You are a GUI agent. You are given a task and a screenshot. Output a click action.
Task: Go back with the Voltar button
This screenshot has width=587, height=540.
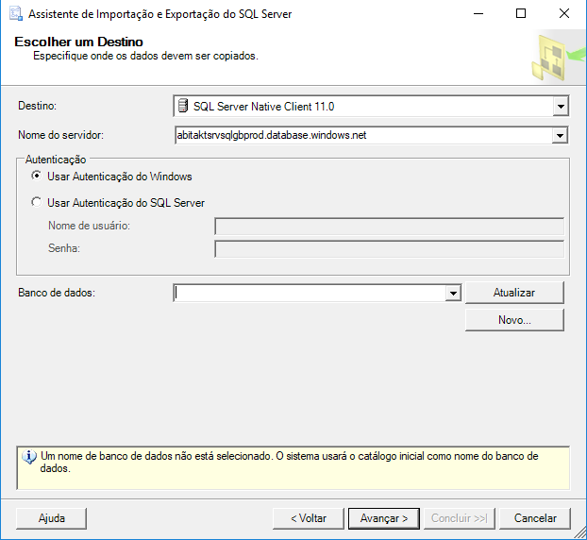tap(308, 518)
